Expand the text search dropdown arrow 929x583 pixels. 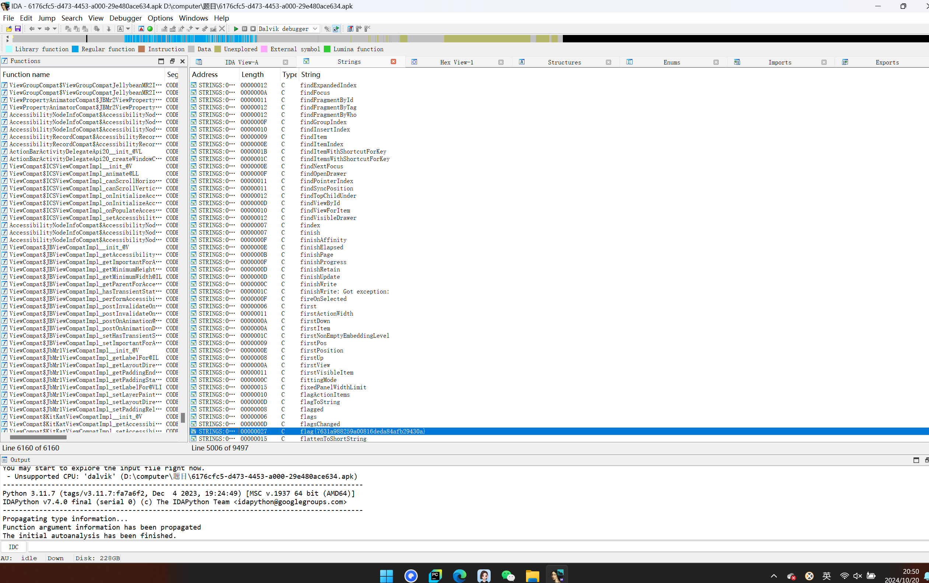pos(128,28)
